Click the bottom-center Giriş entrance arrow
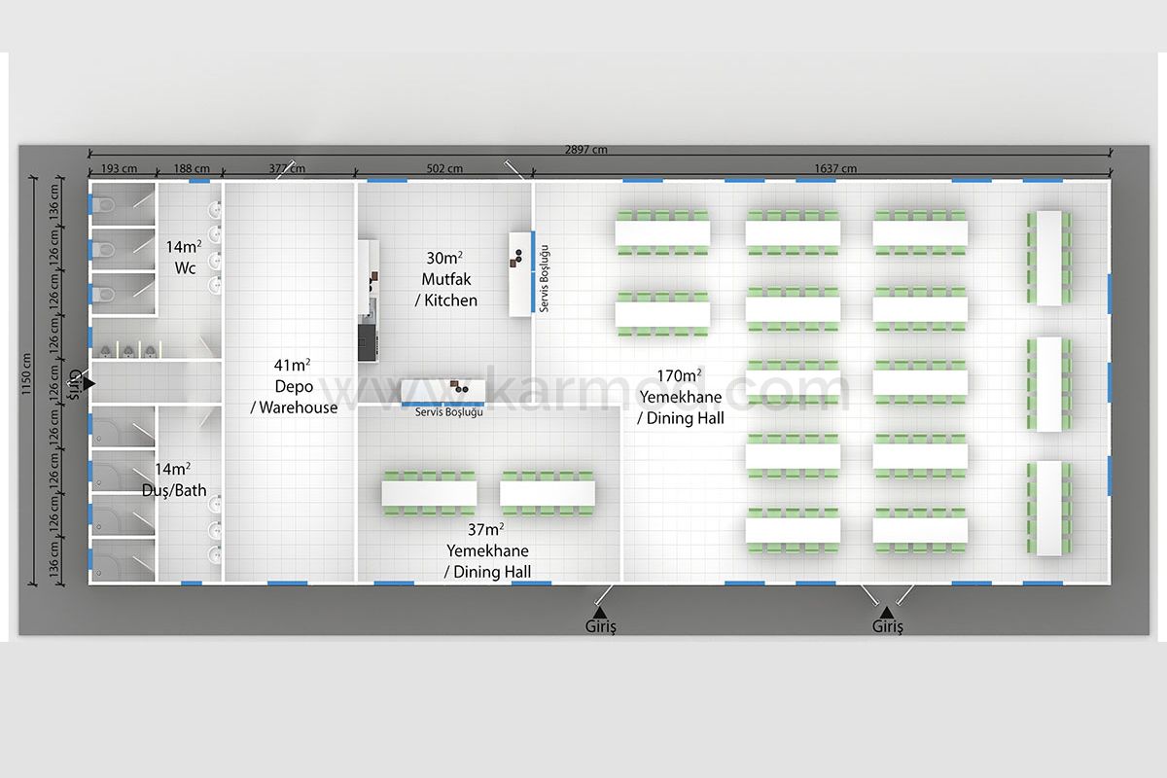The height and width of the screenshot is (778, 1167). (x=600, y=612)
